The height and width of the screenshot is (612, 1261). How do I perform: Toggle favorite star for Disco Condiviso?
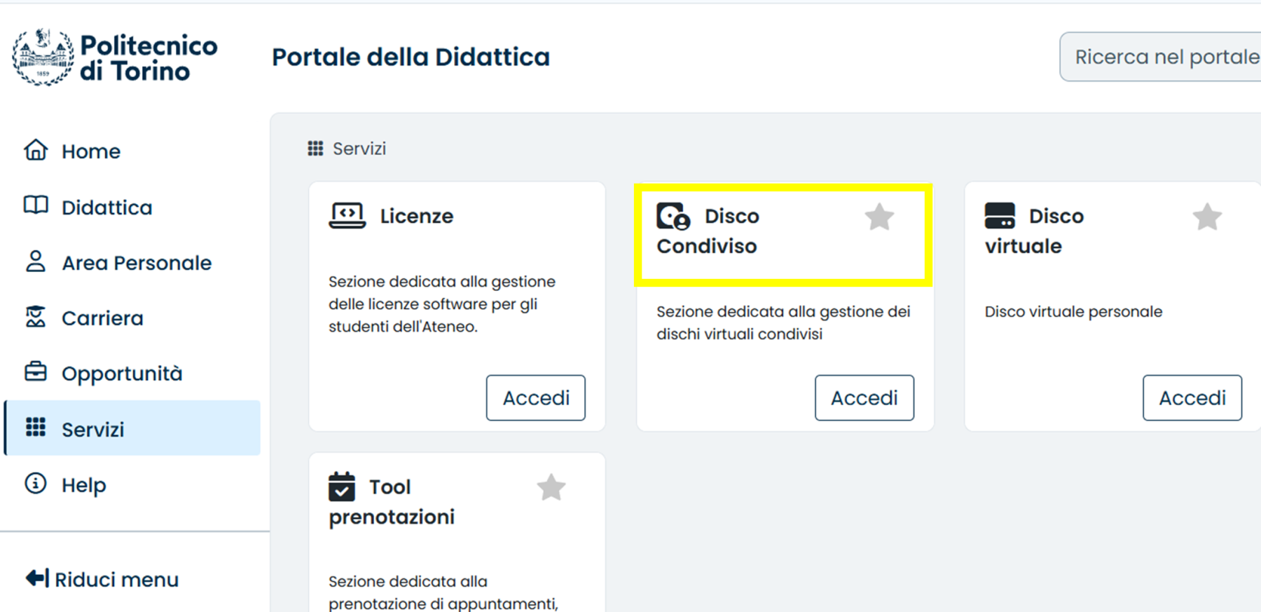[878, 217]
